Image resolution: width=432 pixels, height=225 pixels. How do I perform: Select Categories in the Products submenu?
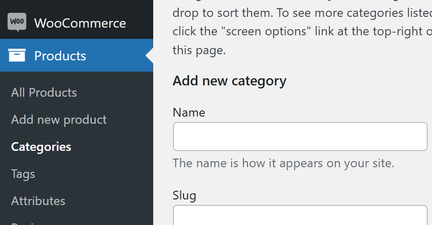41,147
